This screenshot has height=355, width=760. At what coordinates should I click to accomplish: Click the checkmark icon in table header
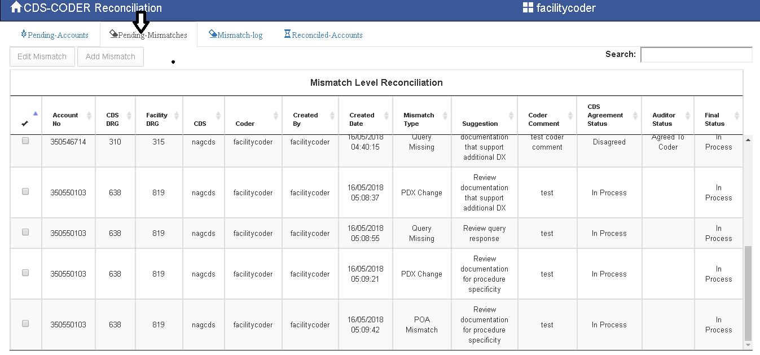(24, 124)
